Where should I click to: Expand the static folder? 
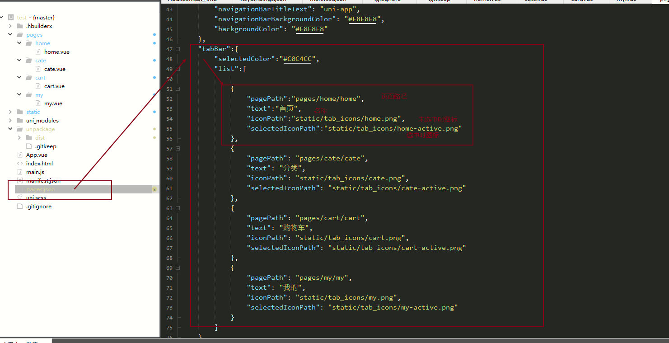[9, 112]
